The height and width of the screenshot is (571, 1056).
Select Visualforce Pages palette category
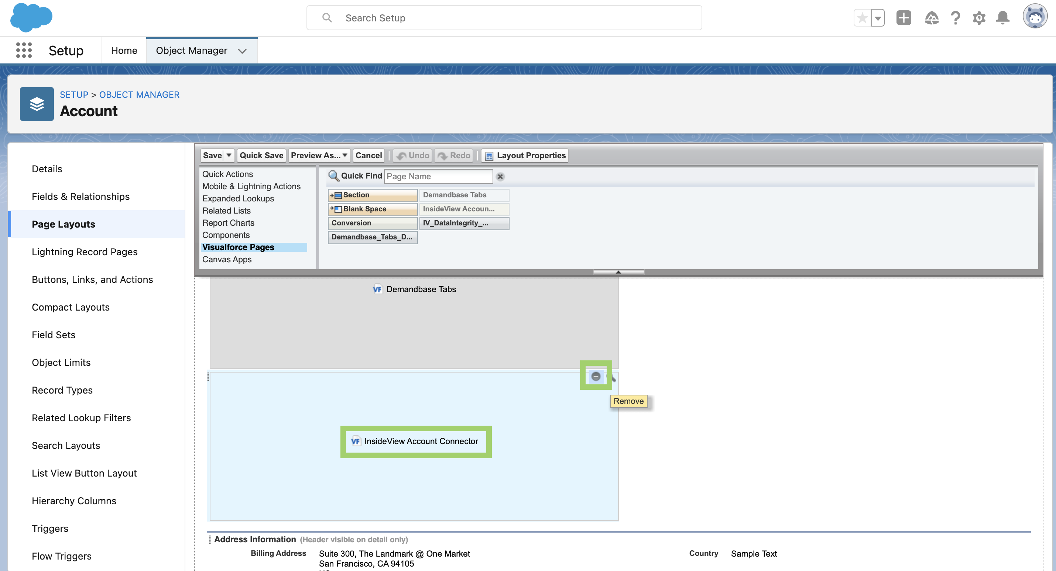pos(254,247)
